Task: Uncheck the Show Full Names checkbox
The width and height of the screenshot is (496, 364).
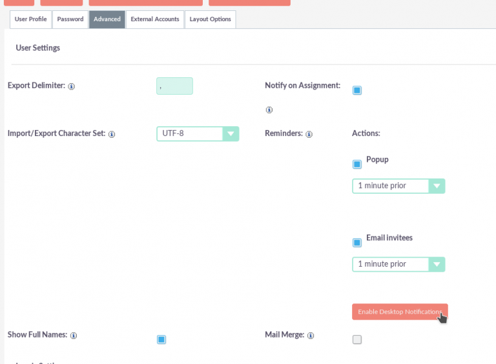Action: [x=161, y=340]
